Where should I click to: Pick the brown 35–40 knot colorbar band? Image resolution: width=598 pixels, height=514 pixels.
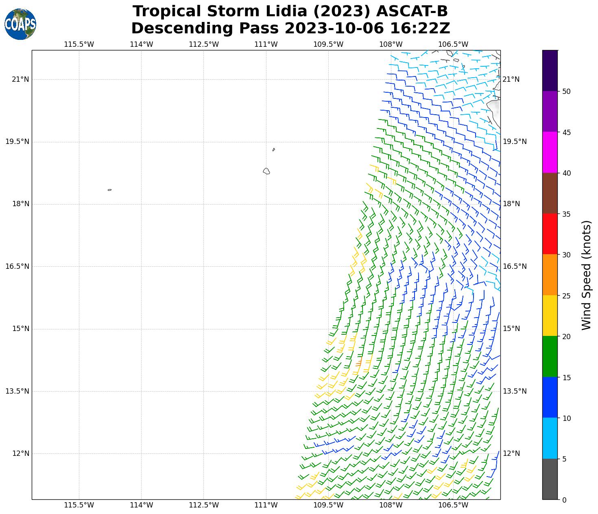(550, 193)
